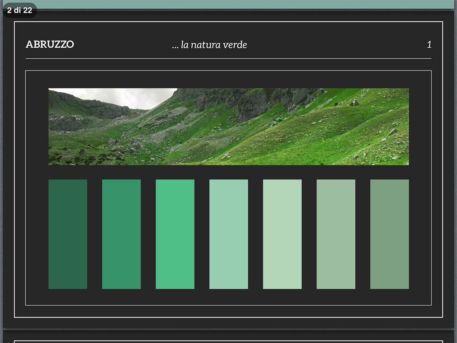
Task: Choose the bright emerald green swatch
Action: click(175, 234)
